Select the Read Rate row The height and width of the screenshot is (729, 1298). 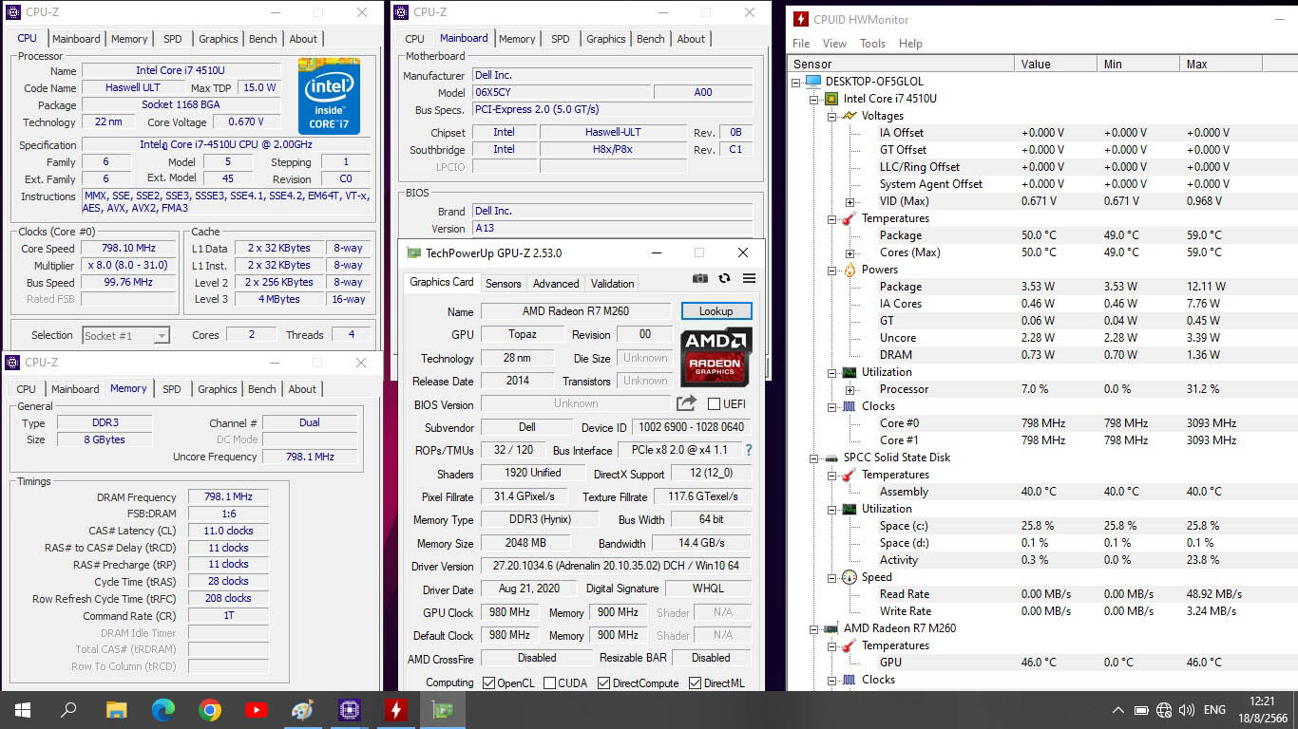1042,594
